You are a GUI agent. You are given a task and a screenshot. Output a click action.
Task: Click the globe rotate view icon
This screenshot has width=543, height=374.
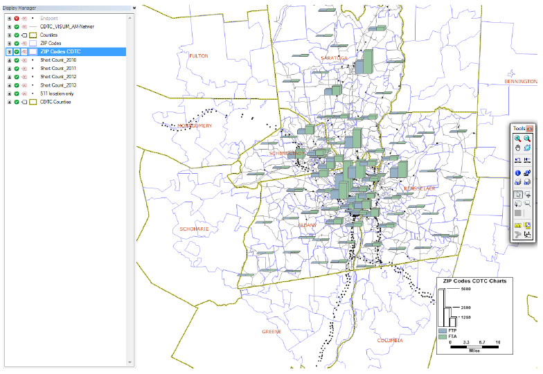[527, 148]
